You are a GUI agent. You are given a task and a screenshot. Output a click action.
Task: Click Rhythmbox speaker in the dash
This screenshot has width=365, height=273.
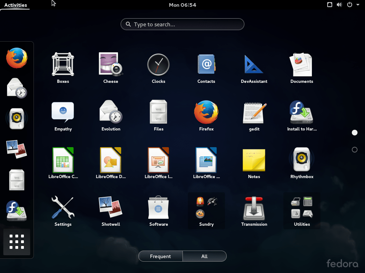[x=17, y=119]
